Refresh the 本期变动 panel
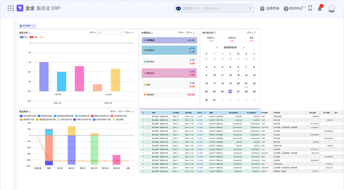Image resolution: width=344 pixels, height=190 pixels. [152, 33]
